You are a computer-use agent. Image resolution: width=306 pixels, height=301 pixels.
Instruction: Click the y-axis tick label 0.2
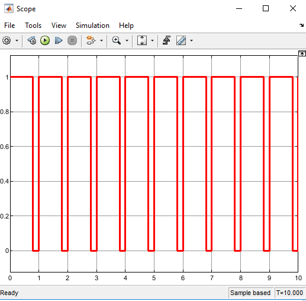[5, 216]
